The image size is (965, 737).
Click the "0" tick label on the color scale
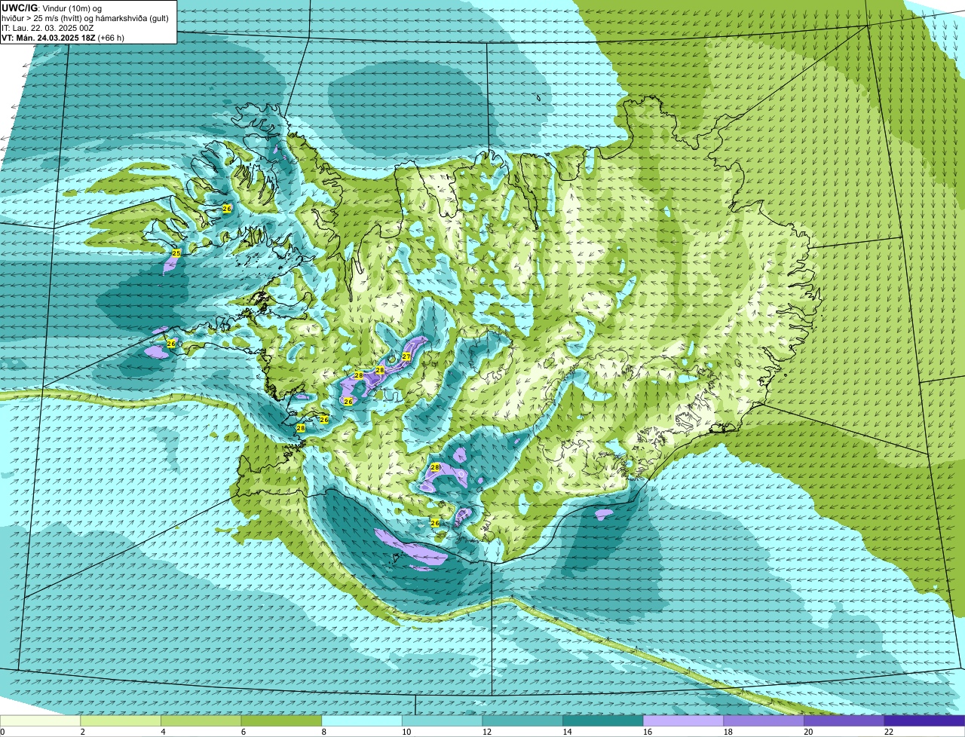click(x=2, y=732)
